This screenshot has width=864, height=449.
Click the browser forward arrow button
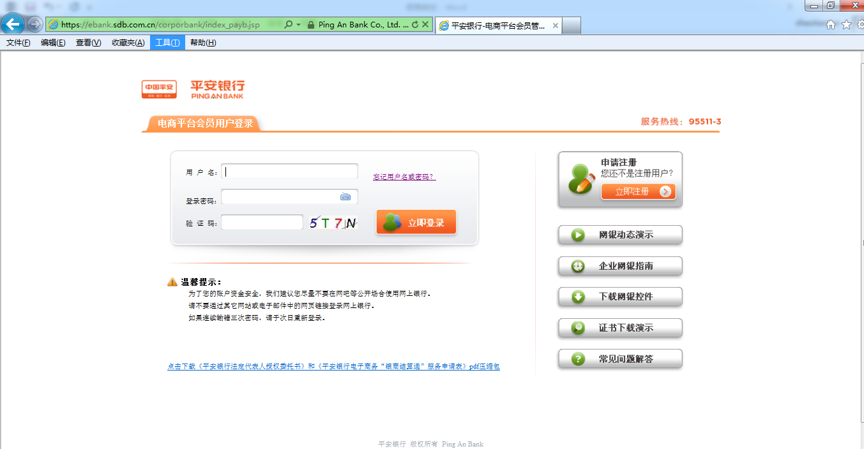[x=34, y=25]
